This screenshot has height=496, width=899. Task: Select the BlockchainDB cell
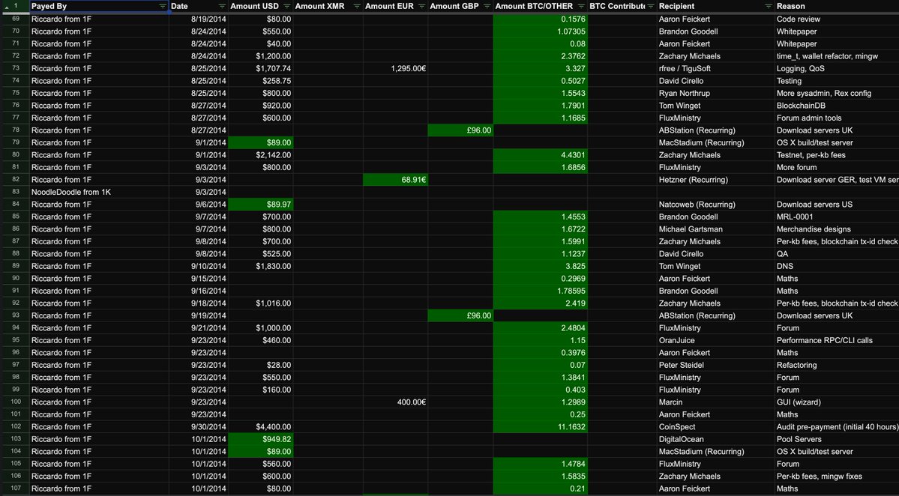[x=837, y=106]
